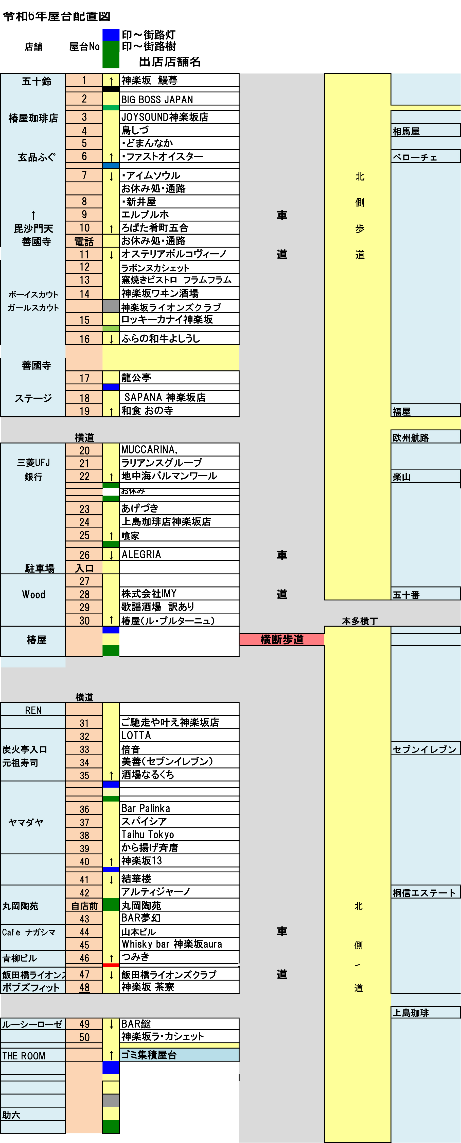This screenshot has height=1143, width=461.
Task: Click the 屋台No column header
Action: [84, 47]
